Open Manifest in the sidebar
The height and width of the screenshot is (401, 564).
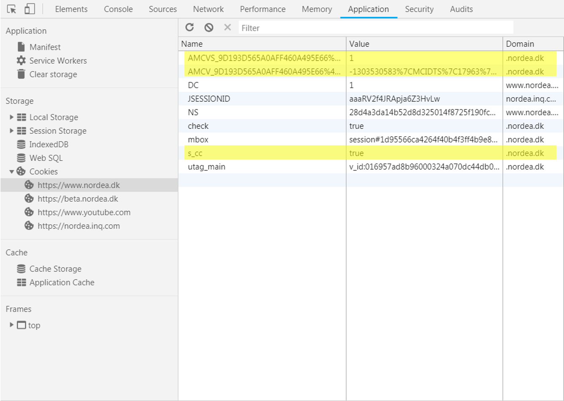(x=45, y=47)
